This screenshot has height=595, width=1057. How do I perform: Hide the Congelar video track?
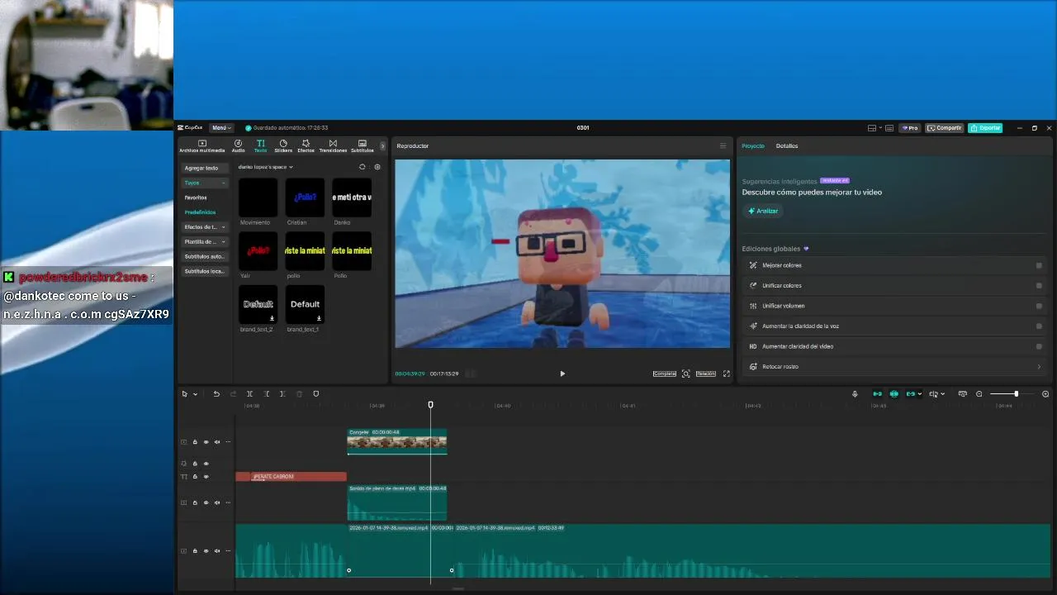pyautogui.click(x=206, y=442)
